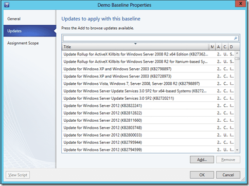Click the scrollbar down arrow

237,150
